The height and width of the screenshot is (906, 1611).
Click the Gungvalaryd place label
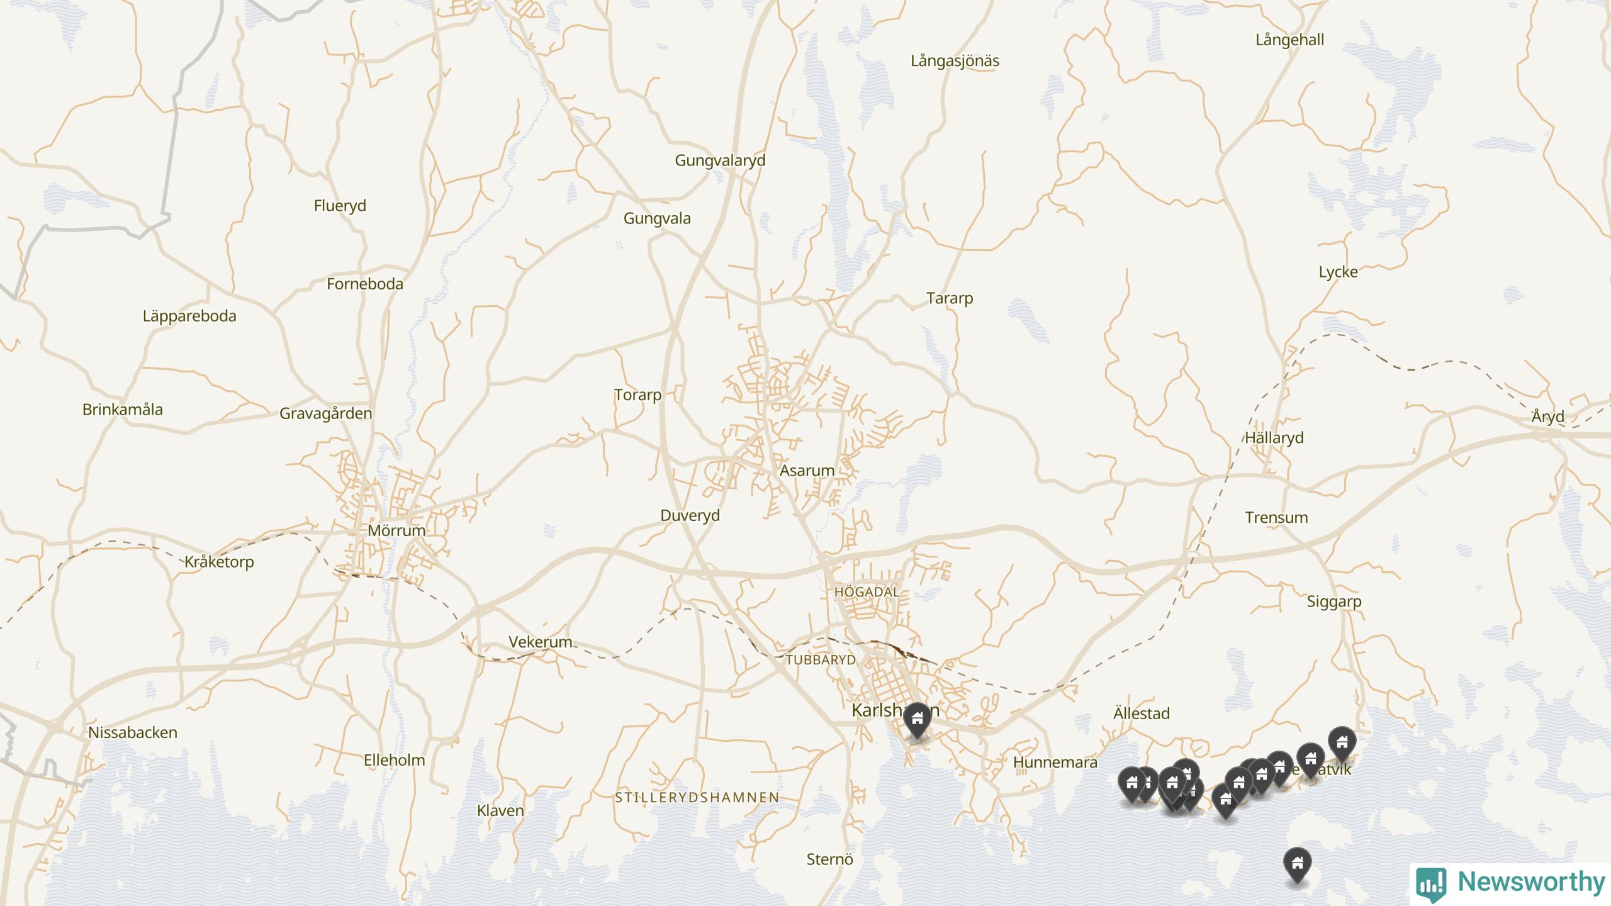coord(720,160)
